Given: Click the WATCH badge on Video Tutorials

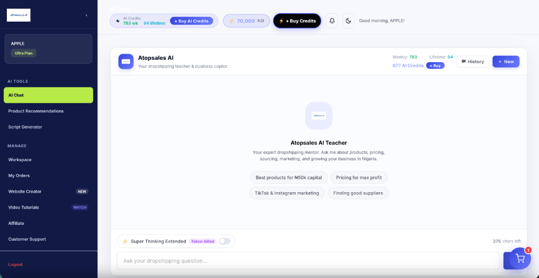Looking at the screenshot, I should [x=80, y=207].
